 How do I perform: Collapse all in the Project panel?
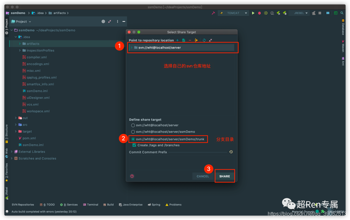pos(110,22)
